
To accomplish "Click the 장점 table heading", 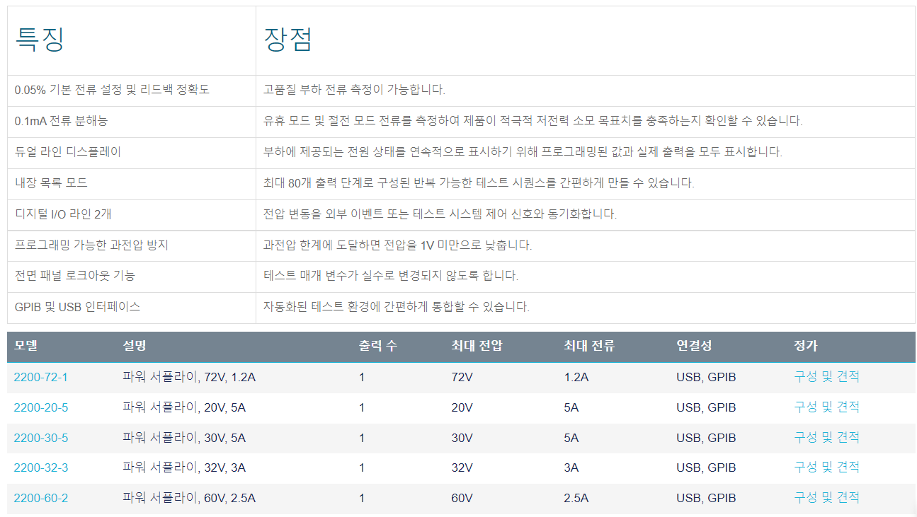I will pos(287,40).
